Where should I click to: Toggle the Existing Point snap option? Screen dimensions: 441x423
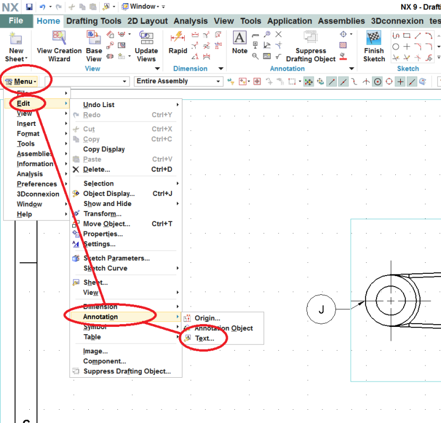[x=401, y=82]
